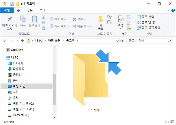This screenshot has height=125, width=176.
Task: Select 로컬 디스크 (D:) drive
Action: [x=21, y=109]
